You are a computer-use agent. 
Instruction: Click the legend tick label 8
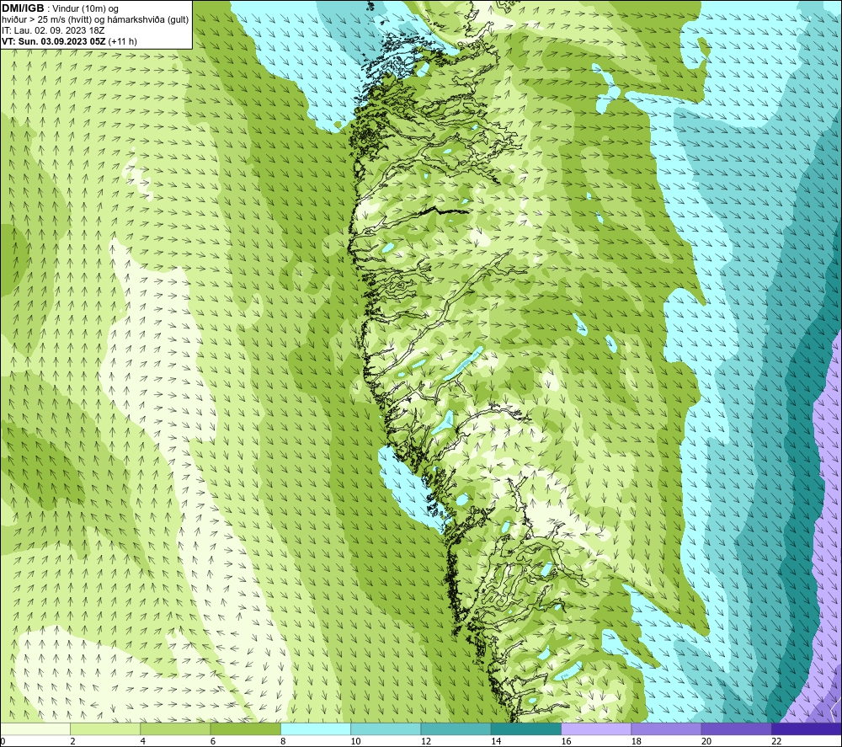[x=283, y=741]
